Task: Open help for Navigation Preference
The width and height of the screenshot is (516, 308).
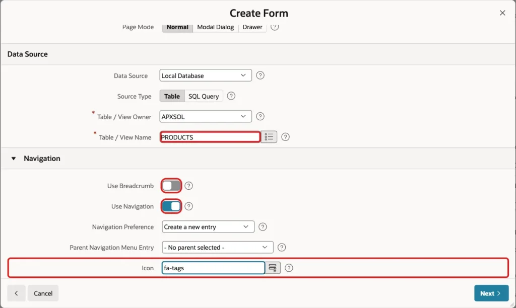Action: [263, 227]
